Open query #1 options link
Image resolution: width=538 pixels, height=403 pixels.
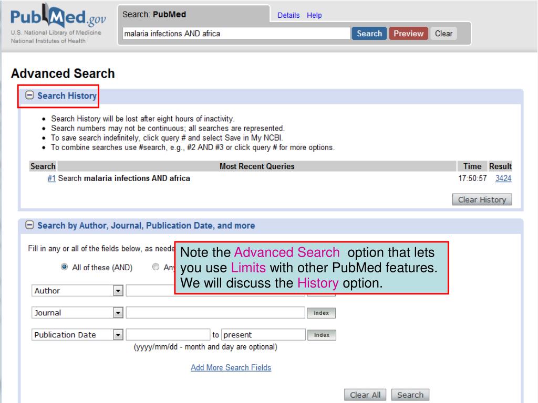click(x=51, y=178)
